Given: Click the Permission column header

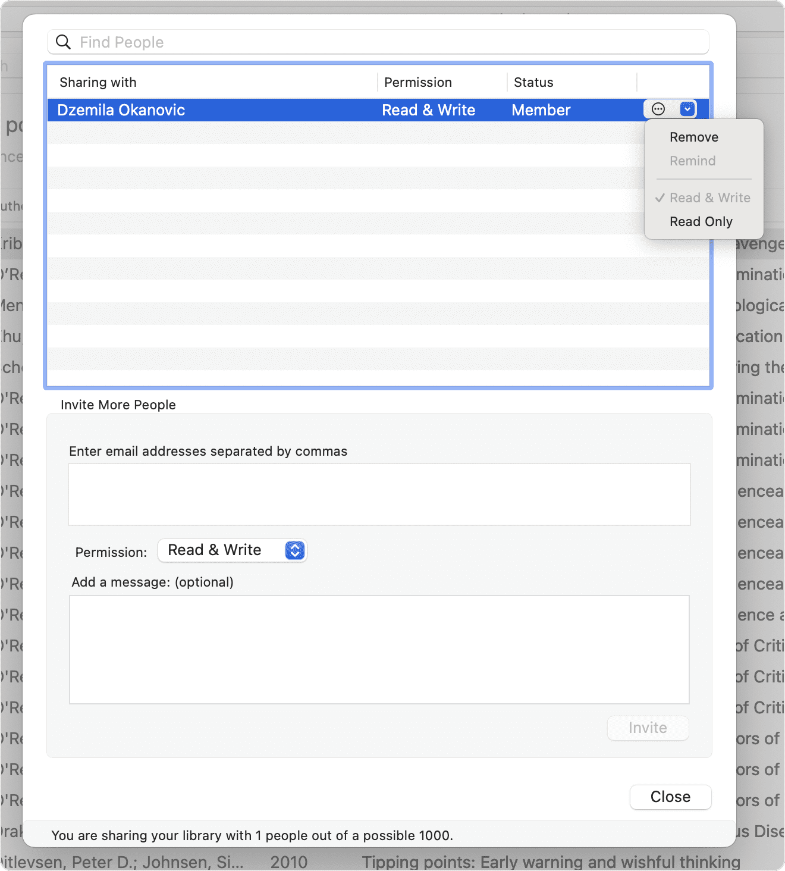Looking at the screenshot, I should coord(418,82).
